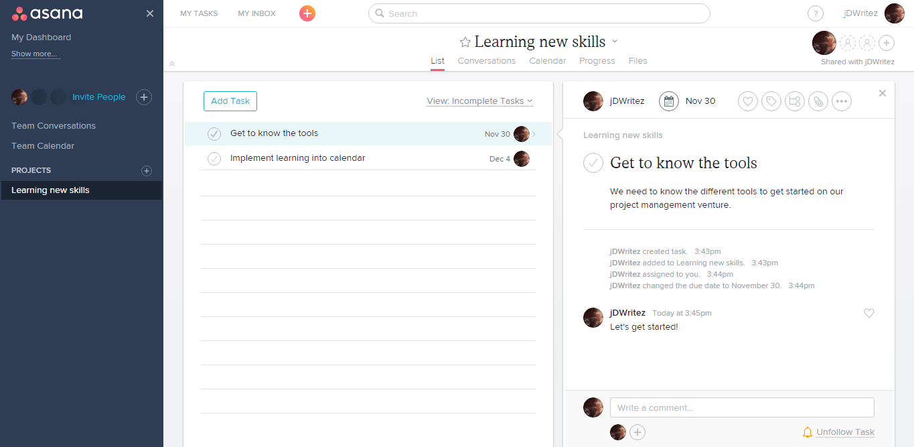Add a project member with the plus circle
Viewport: 914px width, 447px height.
pos(887,44)
